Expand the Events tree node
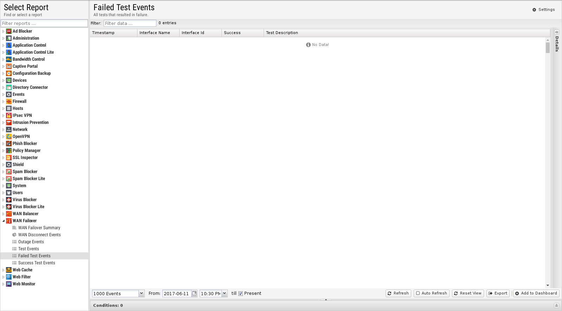562x311 pixels. 4,94
